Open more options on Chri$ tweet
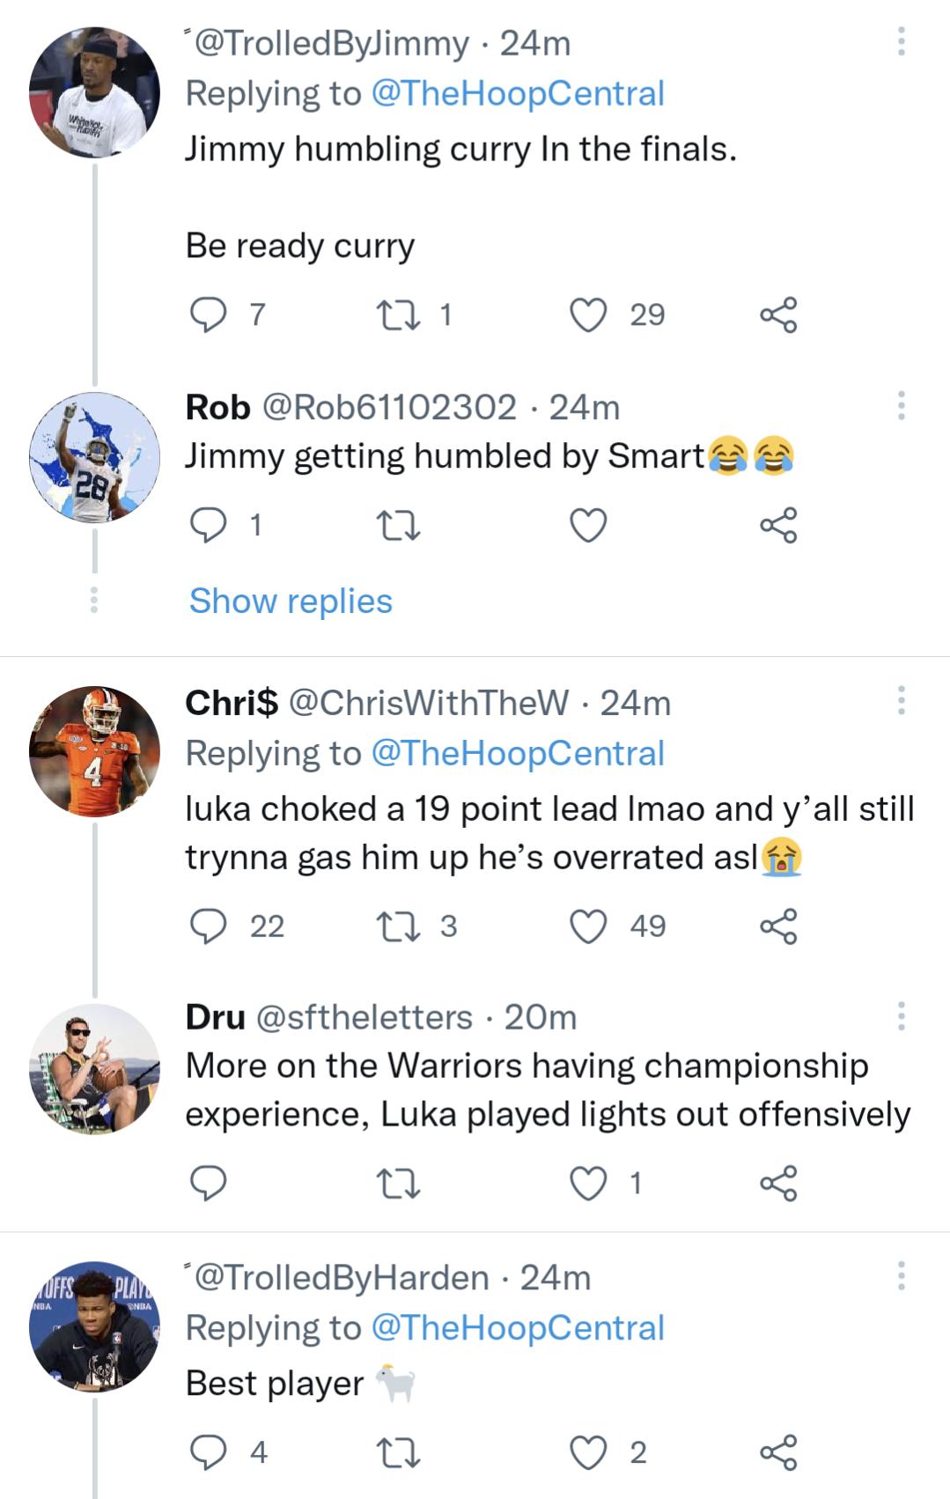The image size is (950, 1499). 901,701
